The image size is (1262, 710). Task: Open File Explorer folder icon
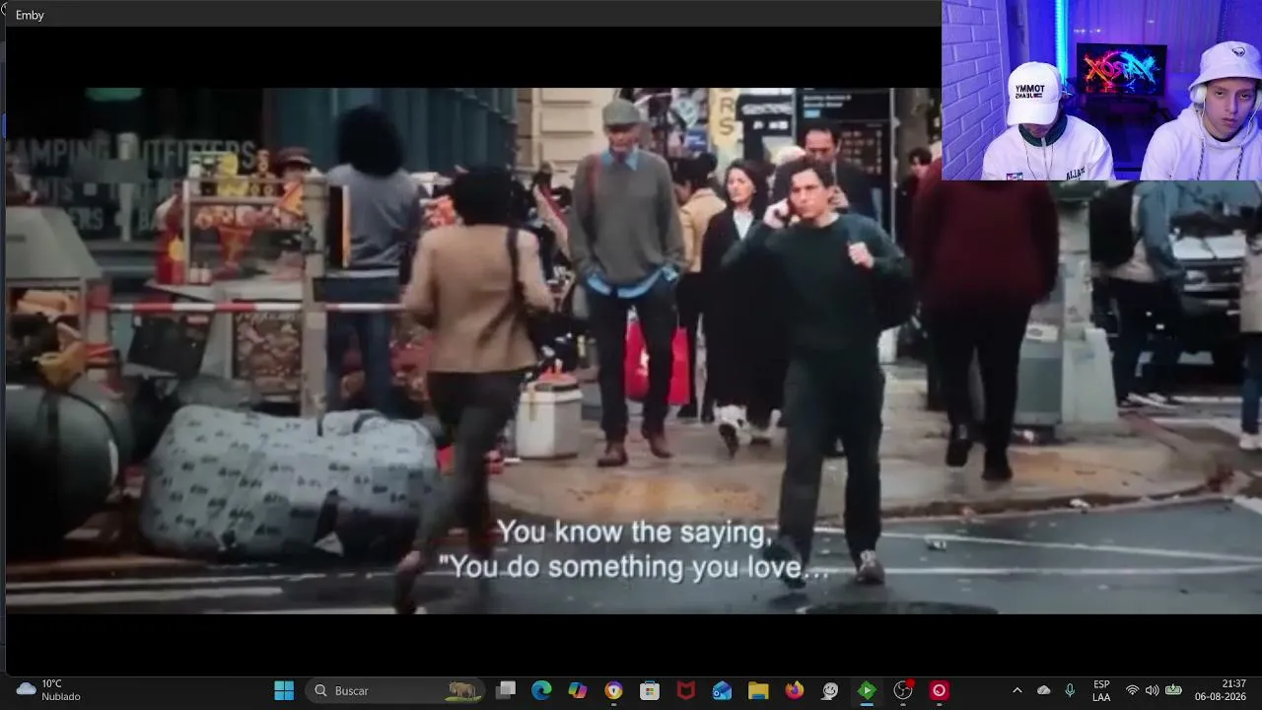[758, 690]
